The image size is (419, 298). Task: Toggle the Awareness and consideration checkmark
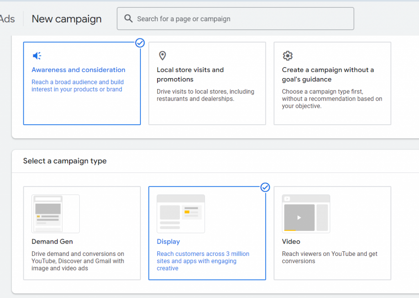pyautogui.click(x=140, y=43)
